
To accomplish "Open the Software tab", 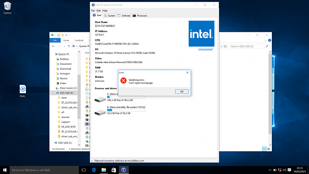I will 124,15.
